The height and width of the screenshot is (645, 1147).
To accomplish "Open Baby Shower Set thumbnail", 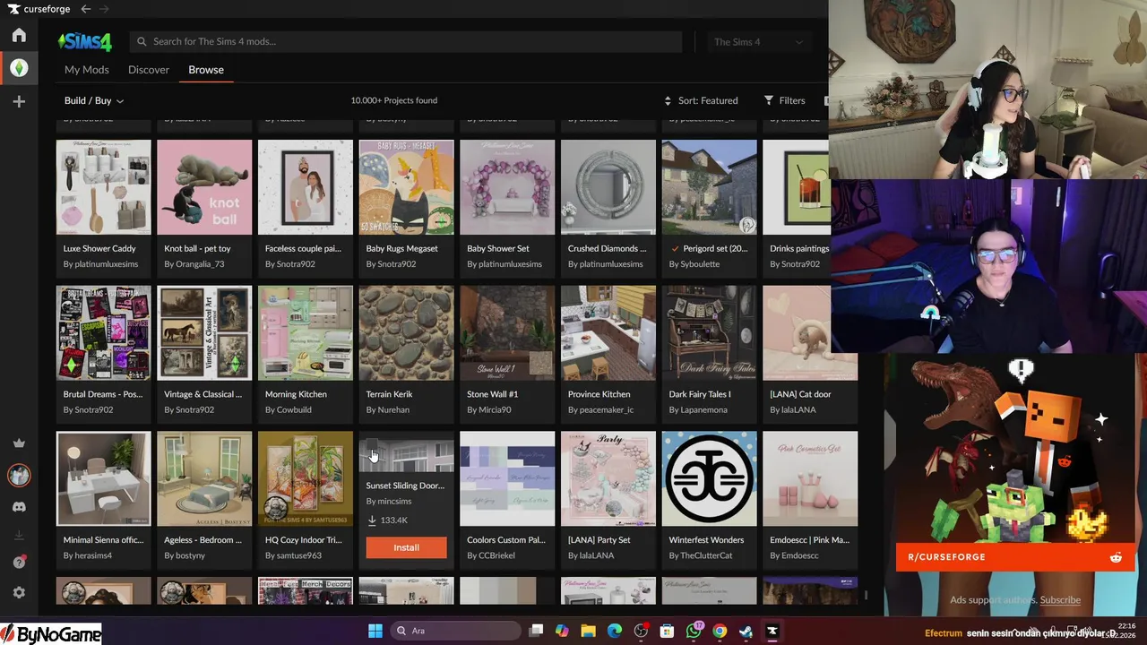I will tap(507, 187).
